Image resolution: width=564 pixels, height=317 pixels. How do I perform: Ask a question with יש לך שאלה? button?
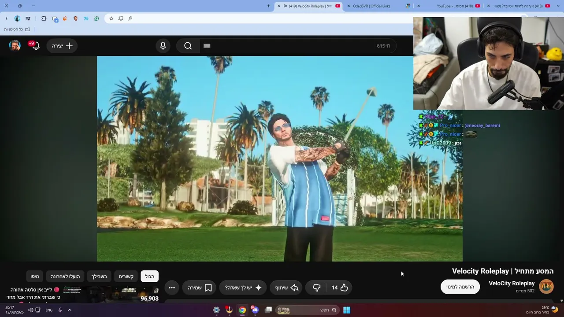tap(243, 288)
